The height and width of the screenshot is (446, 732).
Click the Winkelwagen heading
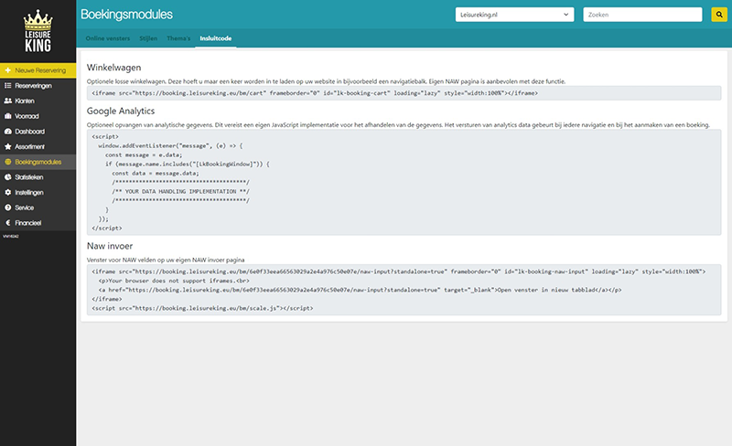pos(113,68)
